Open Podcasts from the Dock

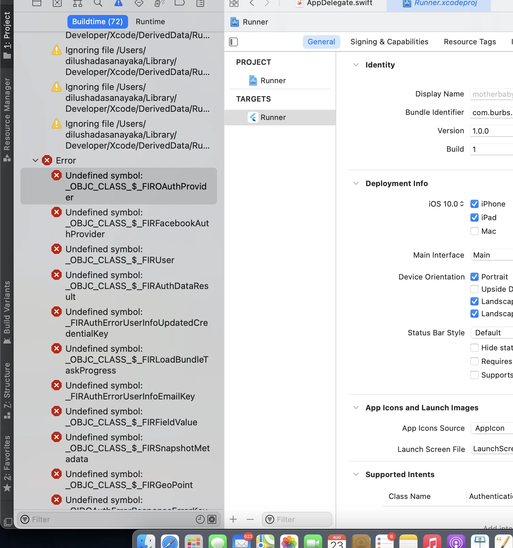[456, 541]
